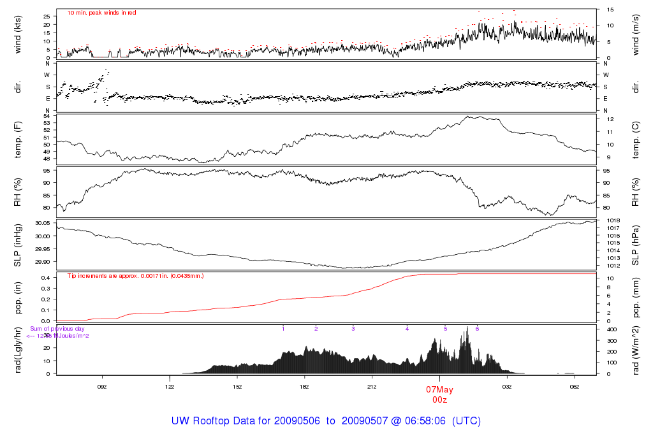Click the '10 min. peak winds in red' note

click(101, 13)
